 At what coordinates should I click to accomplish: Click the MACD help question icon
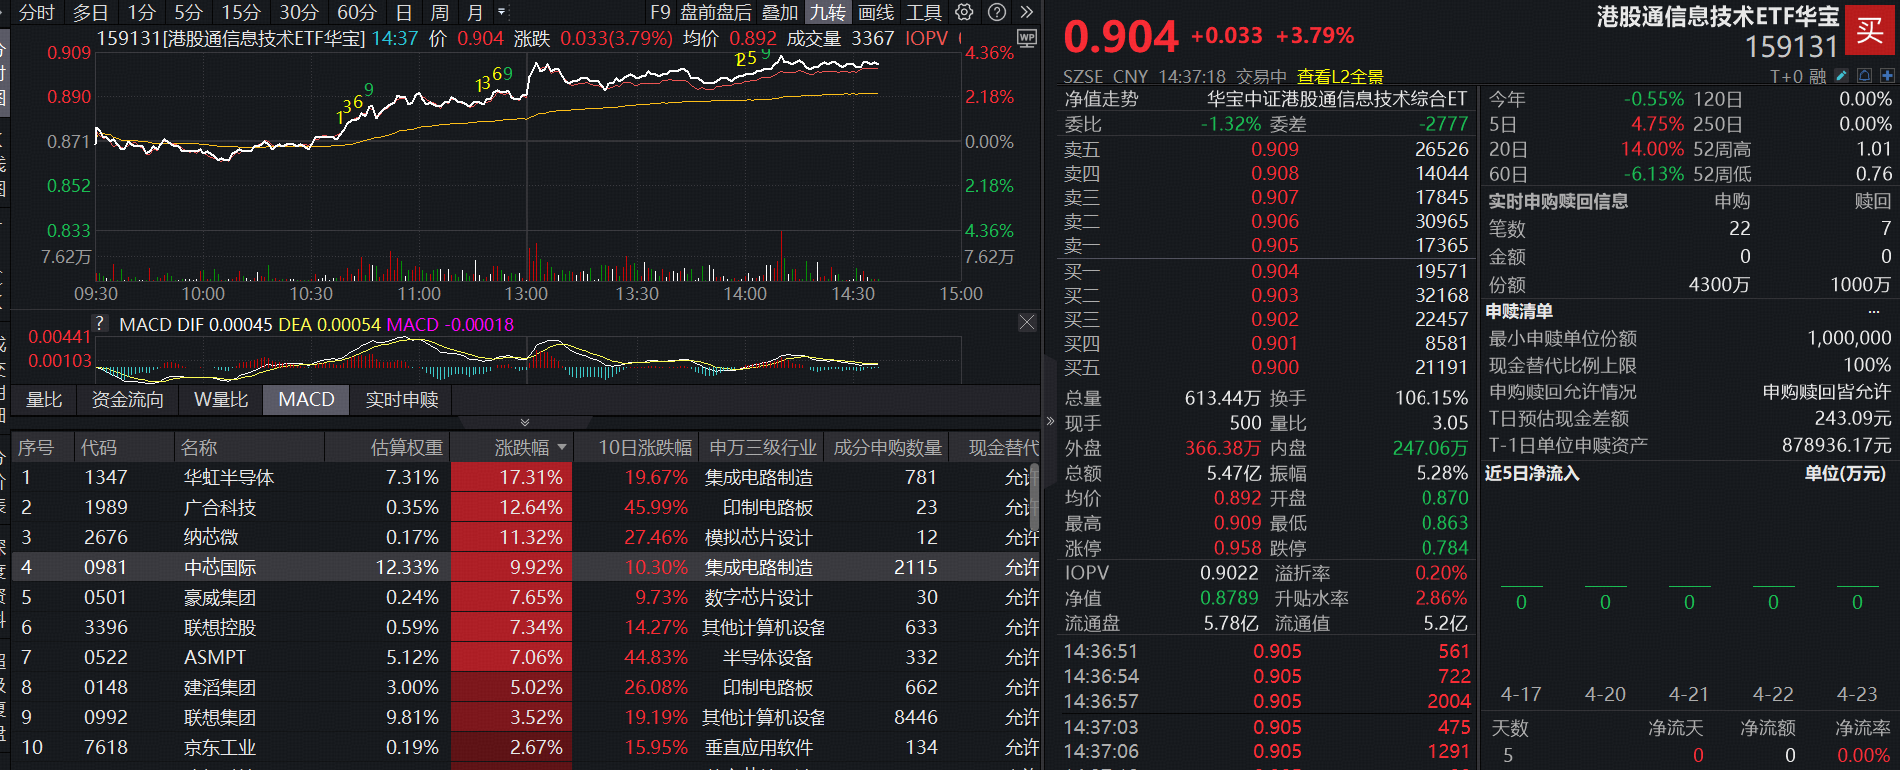tap(100, 323)
